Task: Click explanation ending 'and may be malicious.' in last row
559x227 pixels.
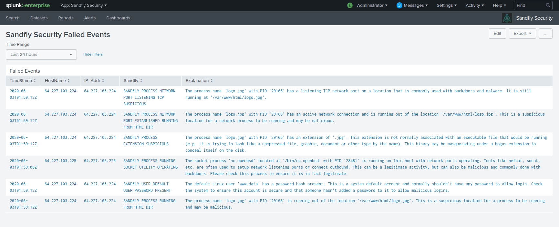Action: click(365, 204)
